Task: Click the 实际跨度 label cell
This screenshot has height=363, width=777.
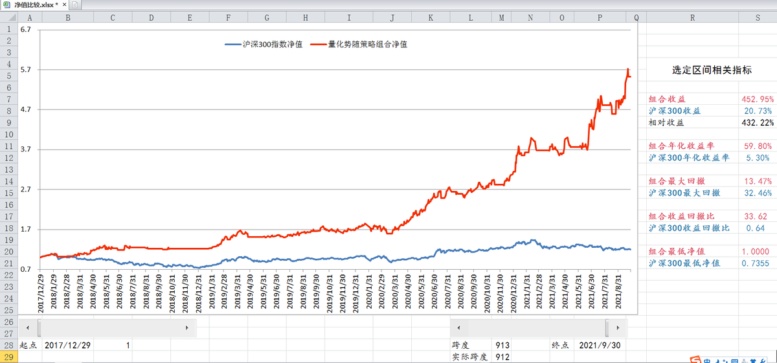Action: click(x=471, y=357)
